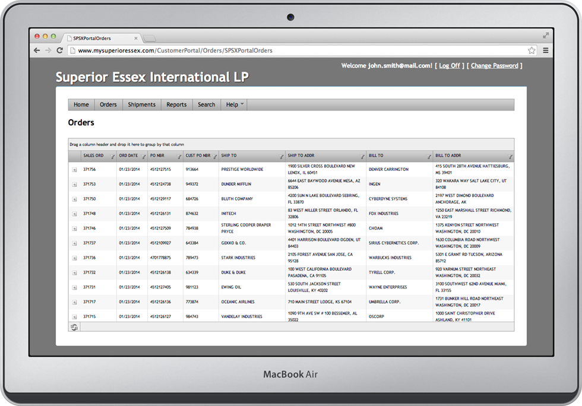Click the Superior Essex International LP title

[152, 77]
